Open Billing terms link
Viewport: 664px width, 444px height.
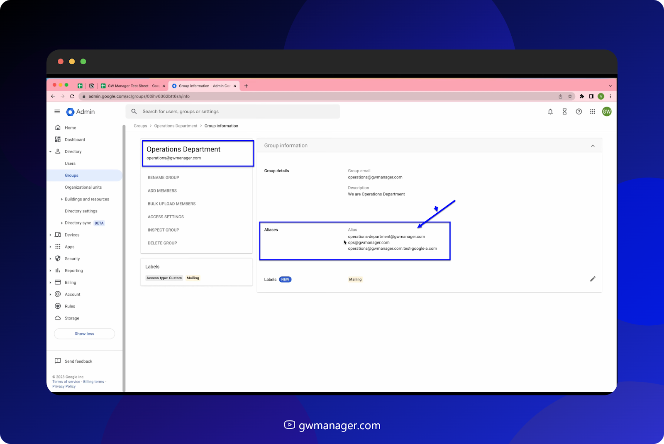[94, 382]
